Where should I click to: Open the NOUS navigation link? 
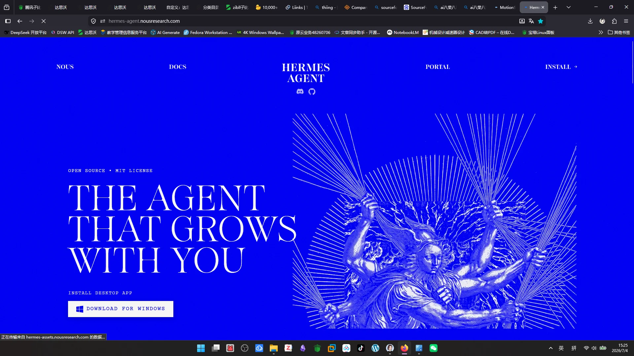pos(65,67)
